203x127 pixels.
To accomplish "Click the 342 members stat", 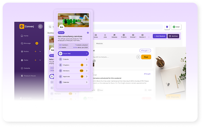I will tap(64, 45).
